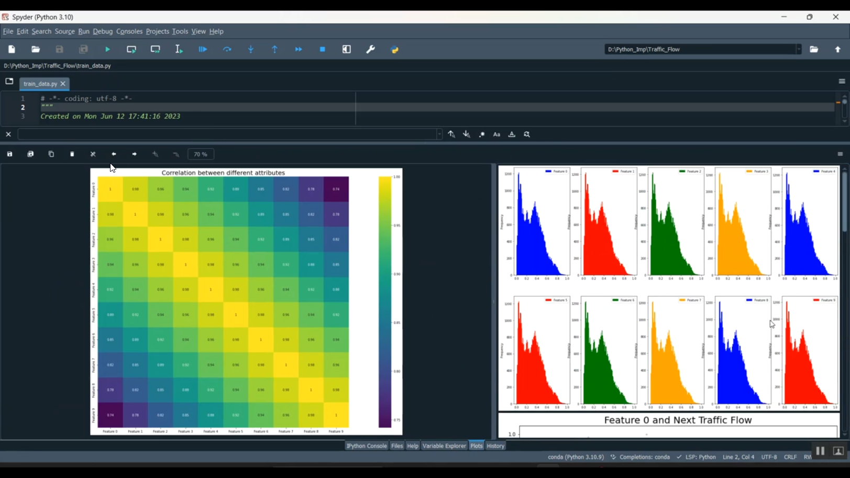
Task: Open Preferences with the wrench icon
Action: (x=371, y=49)
